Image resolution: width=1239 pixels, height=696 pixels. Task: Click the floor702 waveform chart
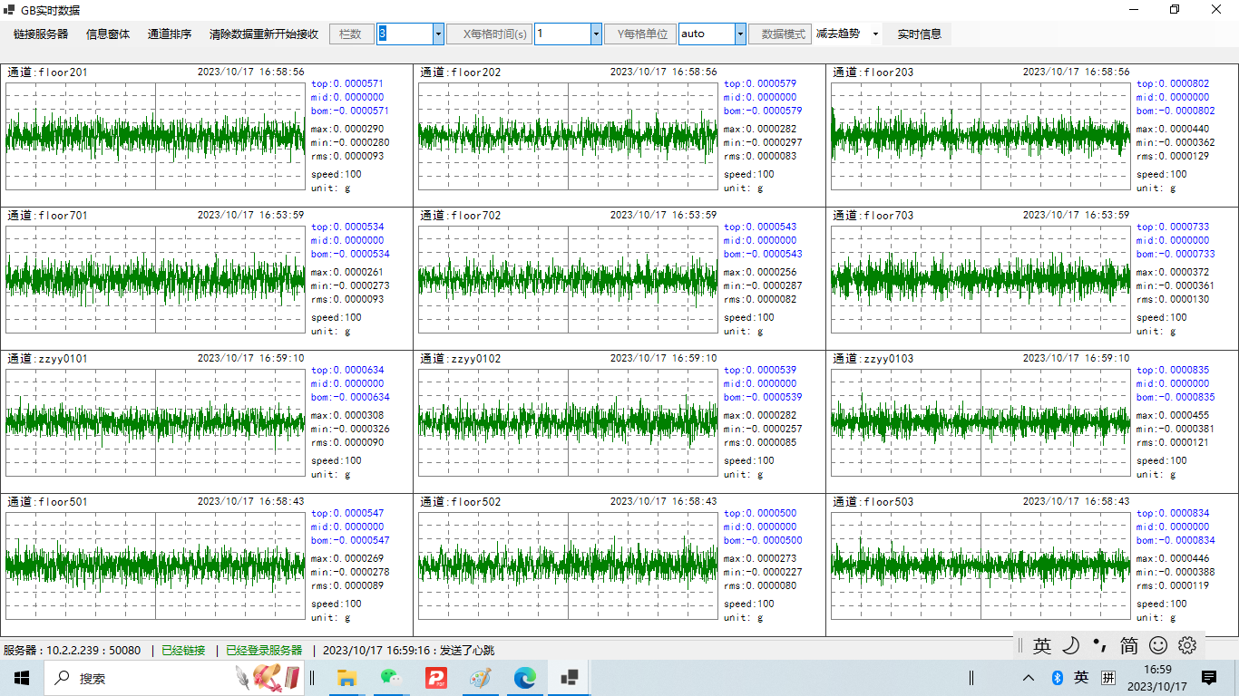tap(569, 278)
